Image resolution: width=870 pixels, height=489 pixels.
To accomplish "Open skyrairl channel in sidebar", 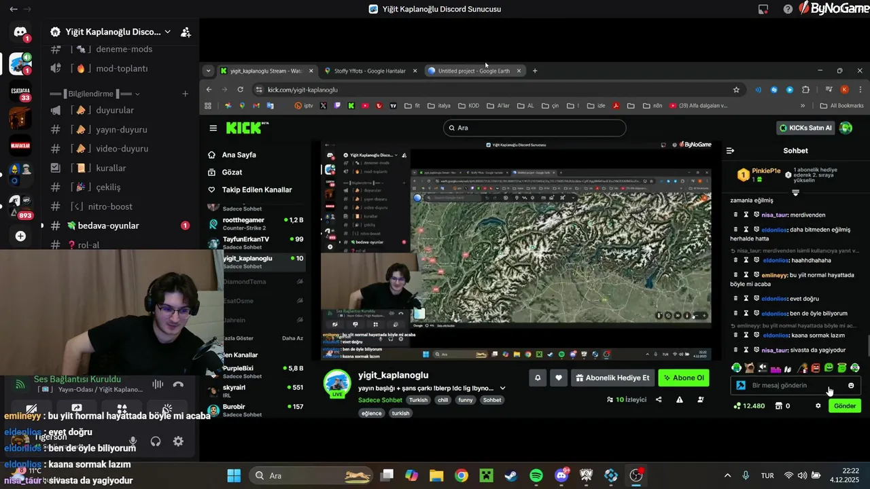I will point(256,391).
